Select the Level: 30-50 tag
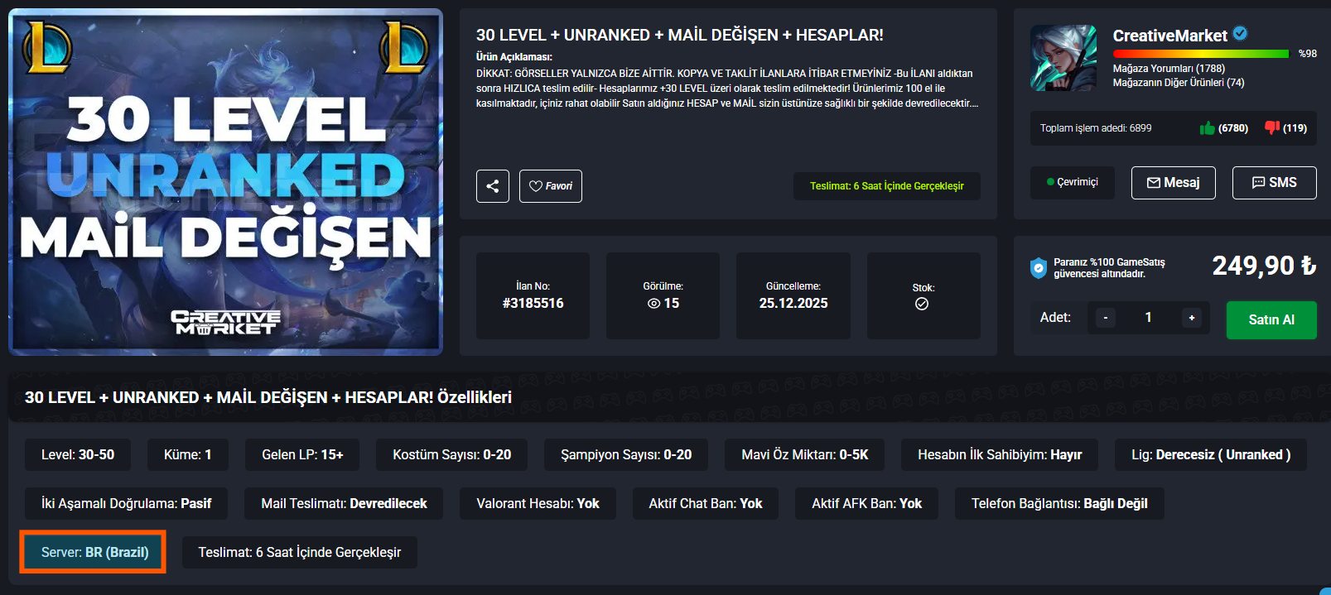 (x=78, y=455)
